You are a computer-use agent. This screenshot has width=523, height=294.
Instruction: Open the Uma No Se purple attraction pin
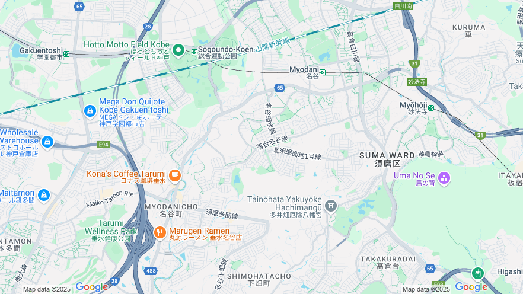pyautogui.click(x=444, y=178)
